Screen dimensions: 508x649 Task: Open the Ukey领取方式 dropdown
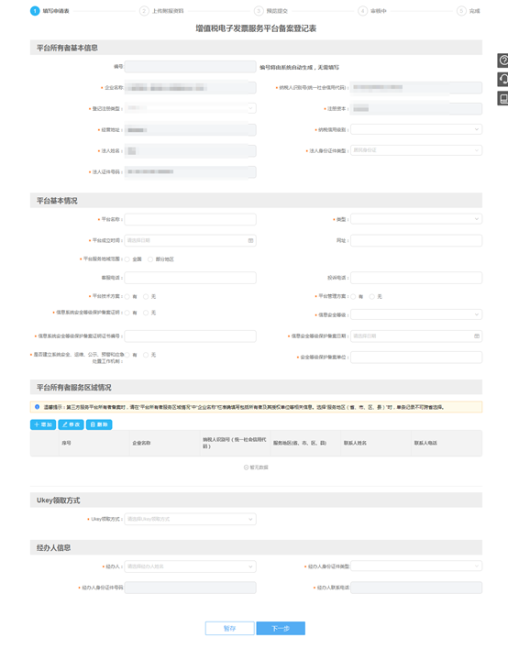pyautogui.click(x=190, y=519)
